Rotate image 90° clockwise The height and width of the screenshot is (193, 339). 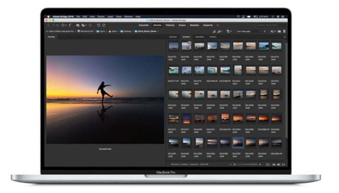[x=104, y=25]
